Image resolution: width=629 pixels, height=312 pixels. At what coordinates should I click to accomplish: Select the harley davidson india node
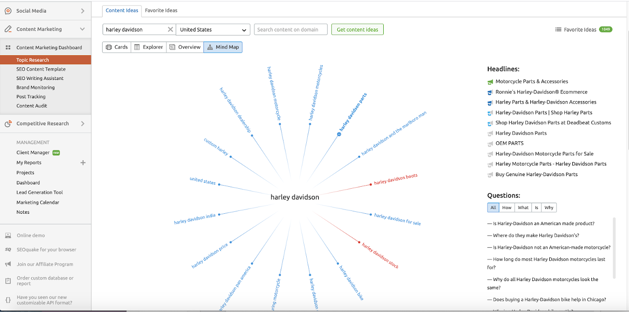[x=195, y=219]
